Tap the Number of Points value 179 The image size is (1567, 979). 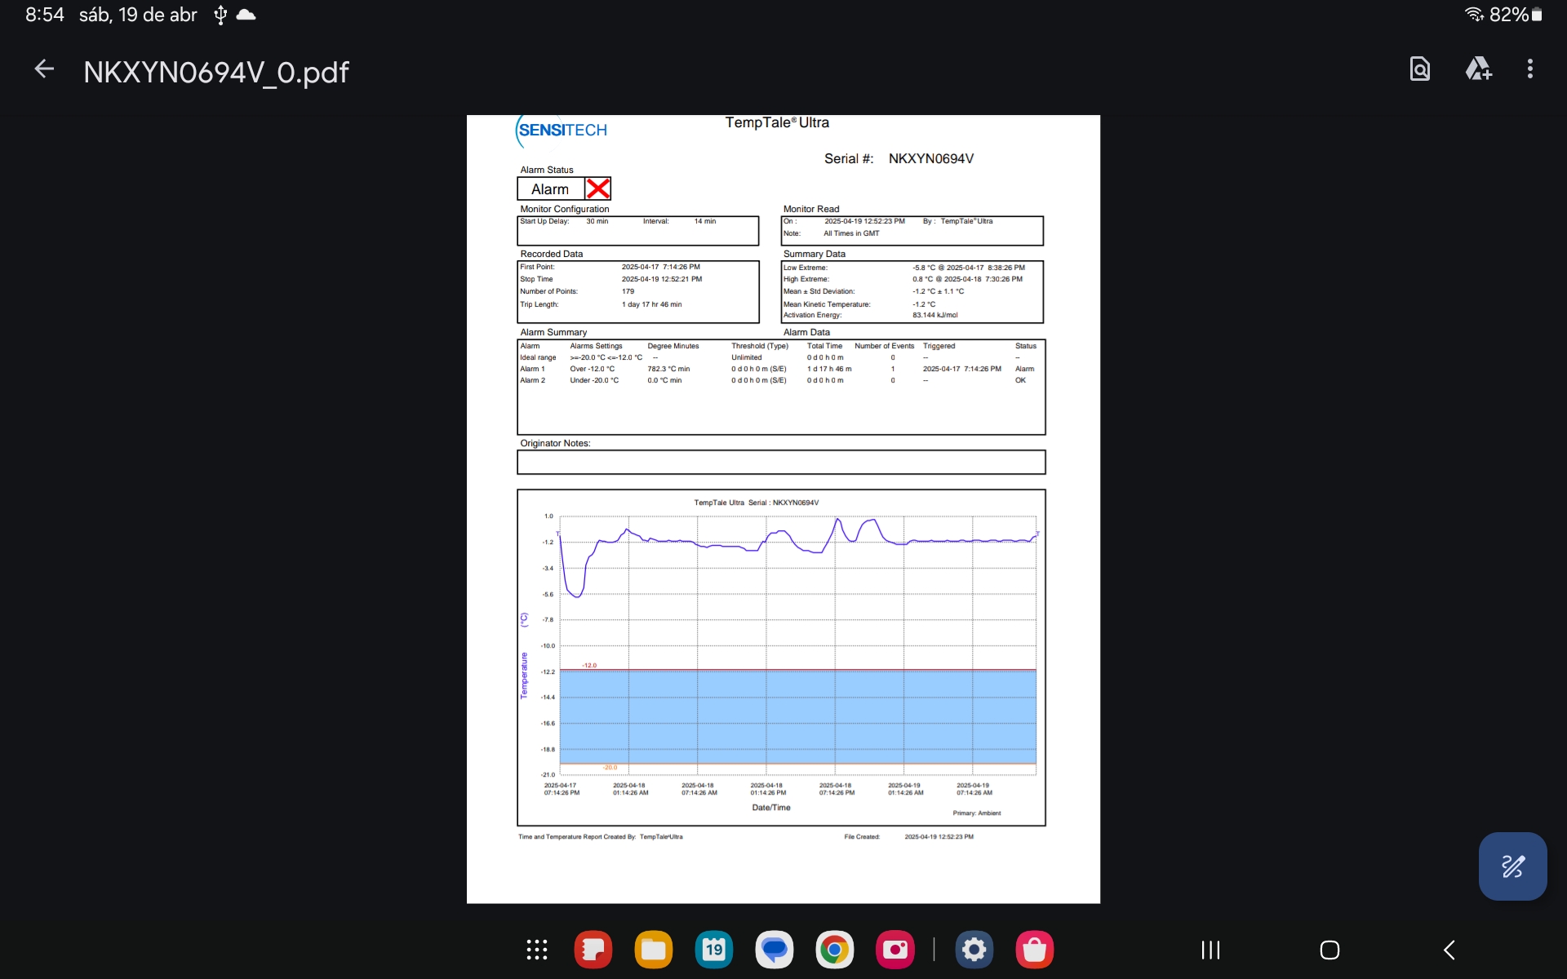pyautogui.click(x=628, y=291)
